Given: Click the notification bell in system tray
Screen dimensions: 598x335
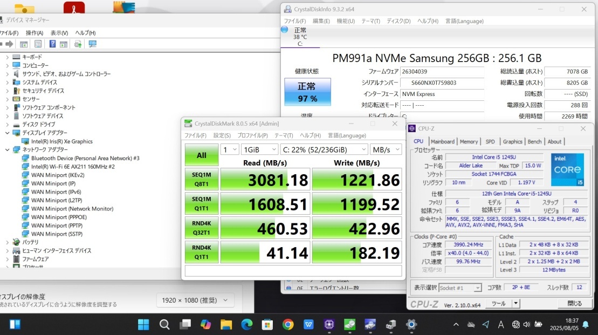Looking at the screenshot, I should [x=586, y=325].
